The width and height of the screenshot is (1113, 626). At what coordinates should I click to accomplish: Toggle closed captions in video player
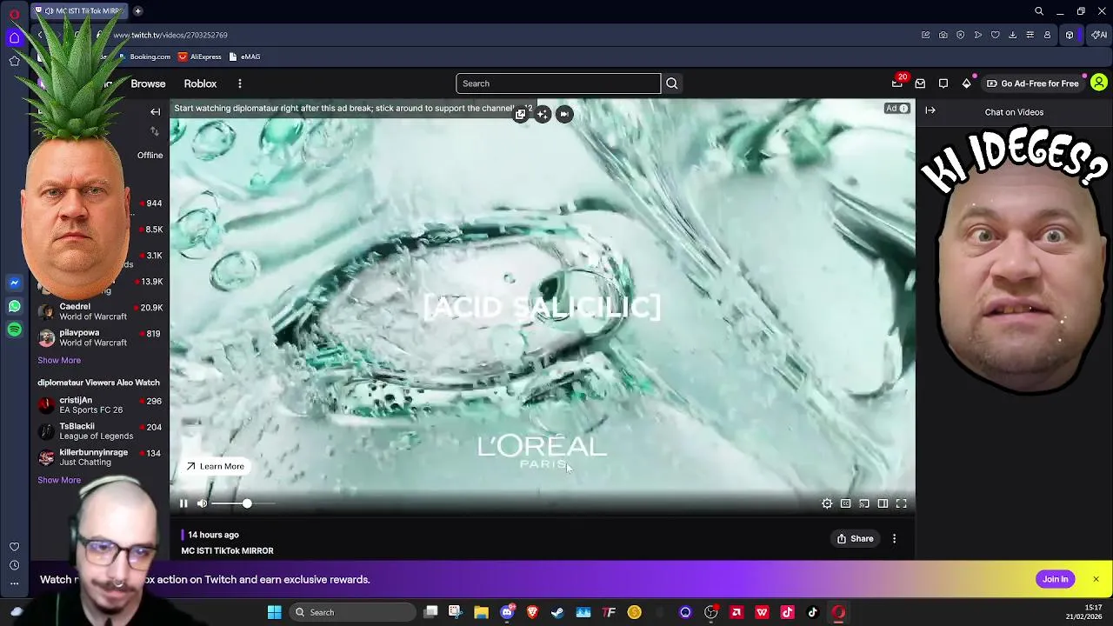tap(845, 503)
